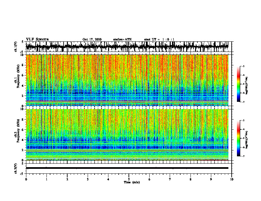Click the ch.2 color scale log(PSD) unit label
The width and height of the screenshot is (261, 201).
[x=247, y=140]
